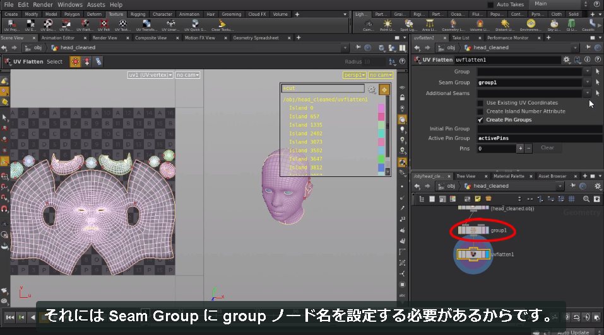
Task: Click the pink Island 657 color swatch
Action: point(381,116)
